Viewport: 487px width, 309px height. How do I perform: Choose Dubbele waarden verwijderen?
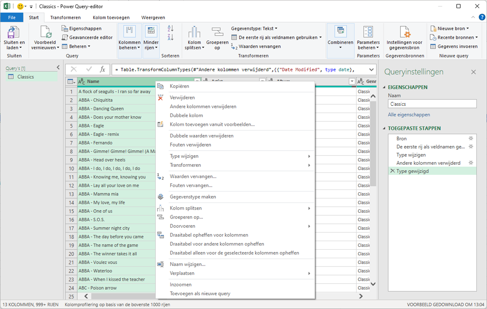coord(235,136)
